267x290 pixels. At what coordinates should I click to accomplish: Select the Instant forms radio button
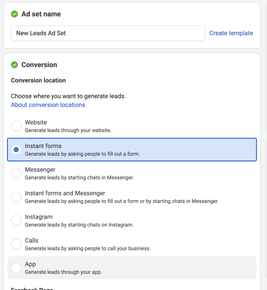(x=16, y=149)
